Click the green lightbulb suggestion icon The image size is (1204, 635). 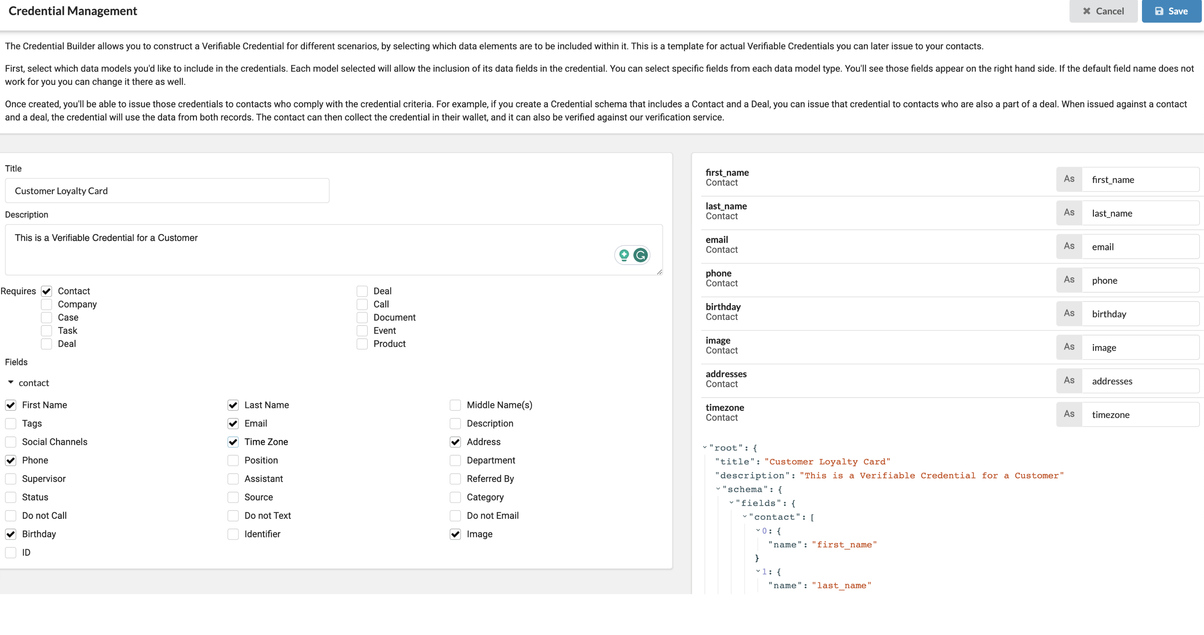[624, 255]
